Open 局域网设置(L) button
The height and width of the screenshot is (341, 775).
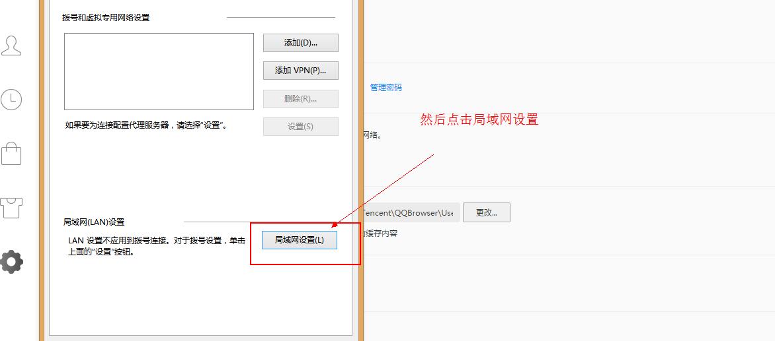point(300,240)
